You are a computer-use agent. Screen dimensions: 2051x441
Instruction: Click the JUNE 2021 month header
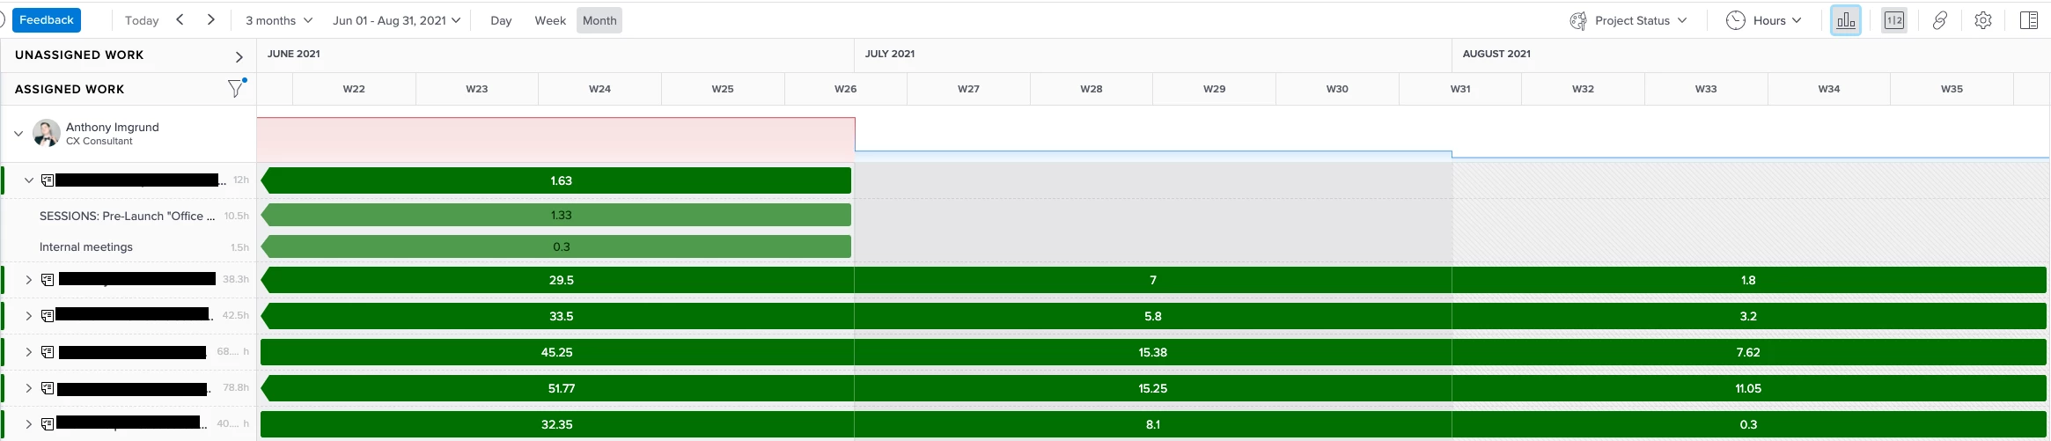tap(294, 54)
